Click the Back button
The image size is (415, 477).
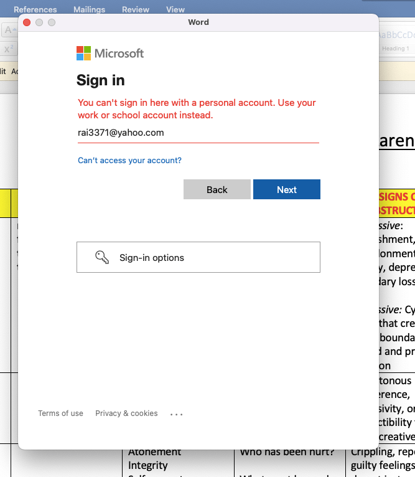coord(217,189)
